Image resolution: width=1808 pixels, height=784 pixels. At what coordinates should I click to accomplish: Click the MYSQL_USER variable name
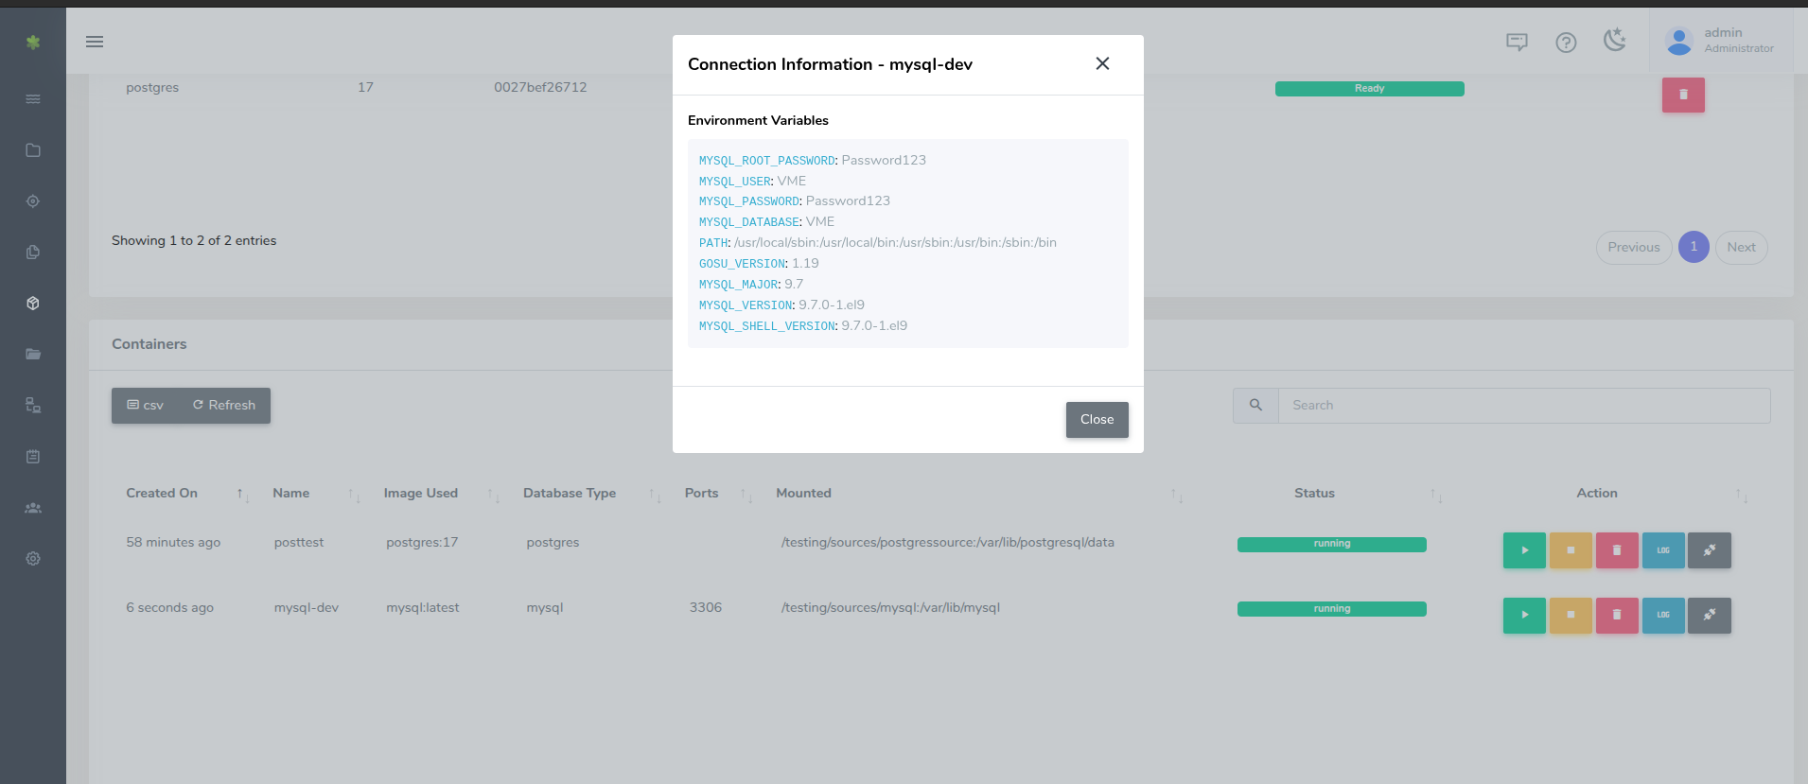pyautogui.click(x=735, y=182)
